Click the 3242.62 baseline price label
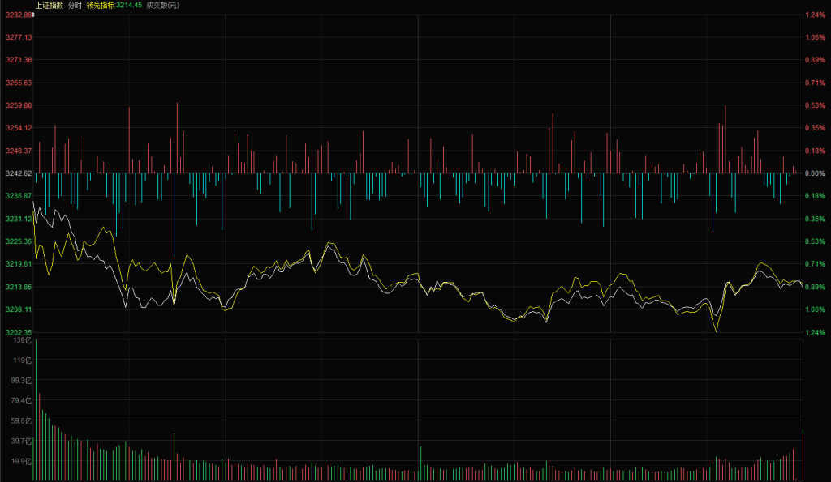The height and width of the screenshot is (482, 831). pos(17,173)
